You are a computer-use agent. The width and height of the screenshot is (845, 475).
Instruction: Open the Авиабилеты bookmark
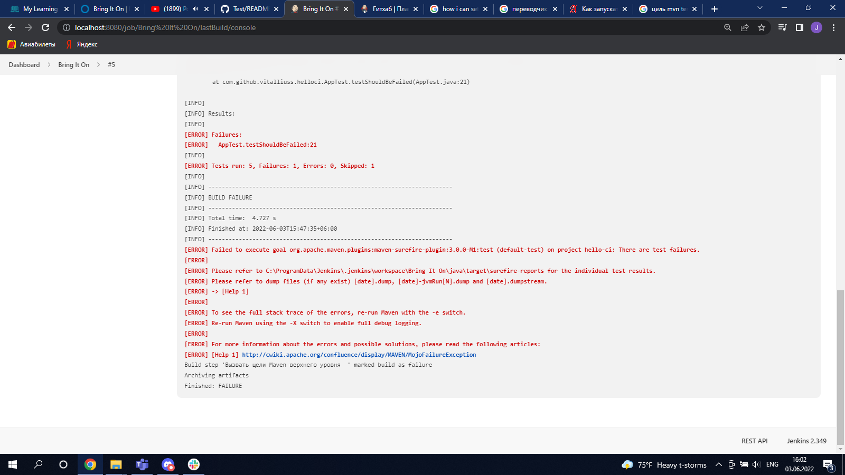click(32, 44)
